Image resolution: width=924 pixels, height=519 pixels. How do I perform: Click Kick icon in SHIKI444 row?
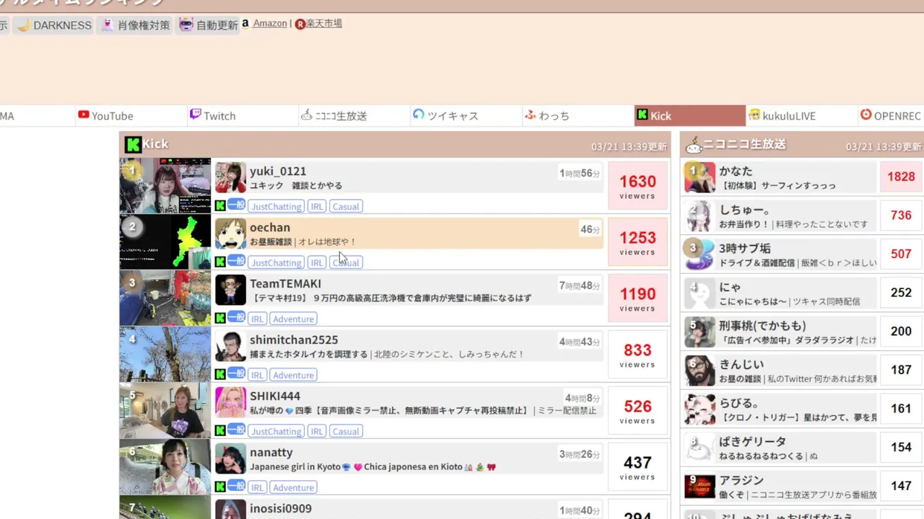point(220,430)
